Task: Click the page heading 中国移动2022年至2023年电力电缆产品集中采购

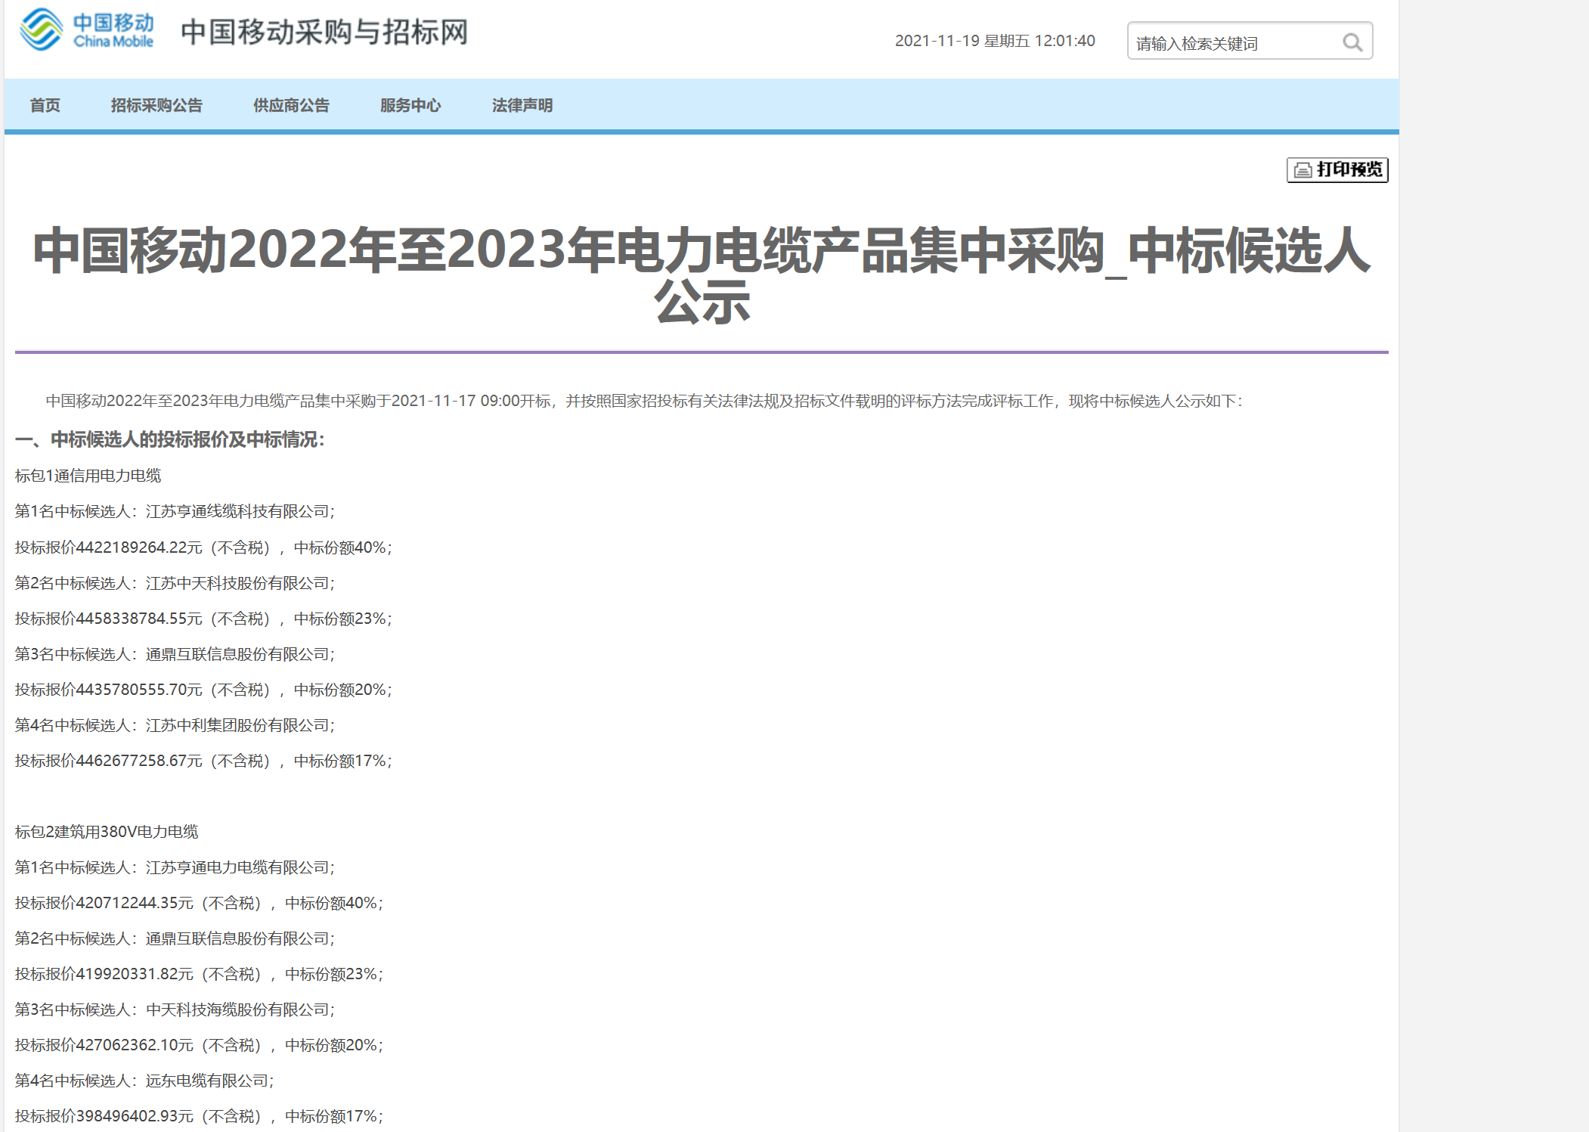Action: click(x=702, y=275)
